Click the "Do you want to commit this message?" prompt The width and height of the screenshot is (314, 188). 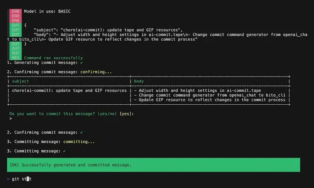(63, 114)
